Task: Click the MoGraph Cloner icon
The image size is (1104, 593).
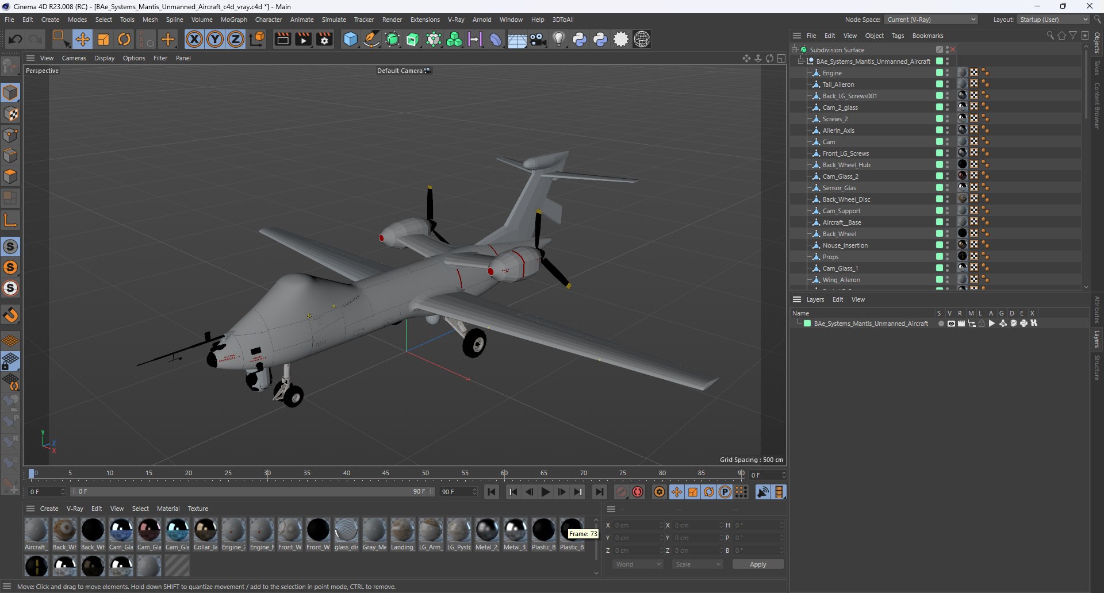Action: [454, 39]
